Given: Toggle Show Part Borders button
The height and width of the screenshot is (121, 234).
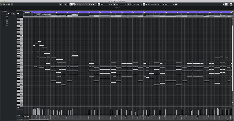Looking at the screenshot, I should tap(144, 4).
